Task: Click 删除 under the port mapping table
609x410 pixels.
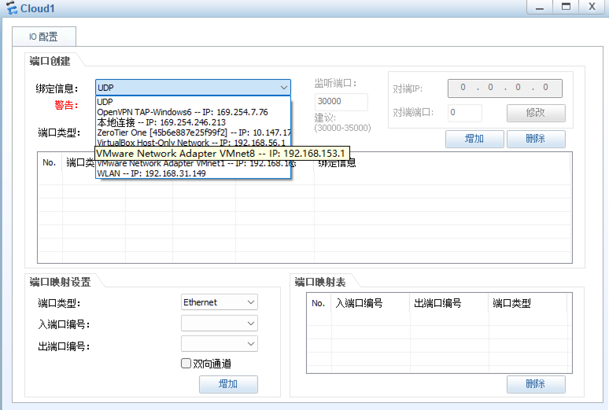Action: coord(536,384)
